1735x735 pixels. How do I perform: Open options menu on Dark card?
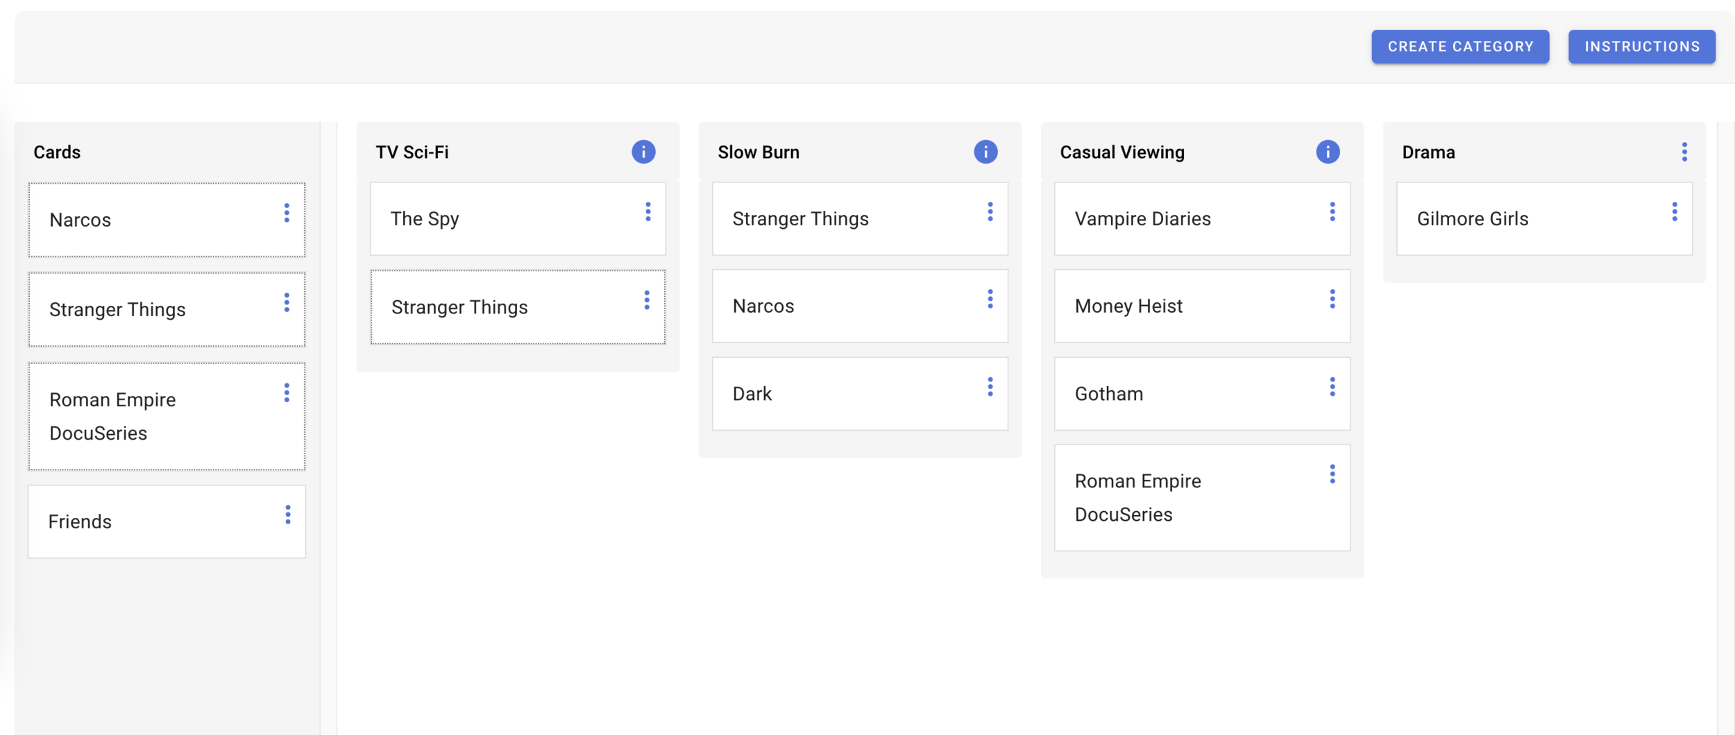tap(990, 387)
